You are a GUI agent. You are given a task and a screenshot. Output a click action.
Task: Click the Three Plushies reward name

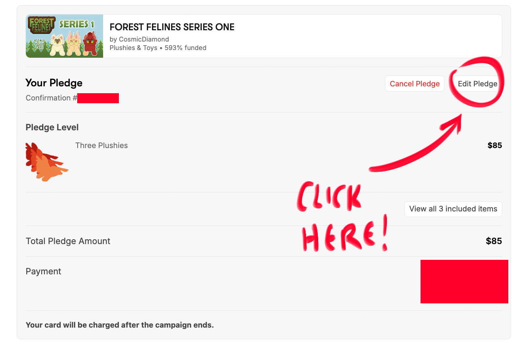click(x=101, y=146)
